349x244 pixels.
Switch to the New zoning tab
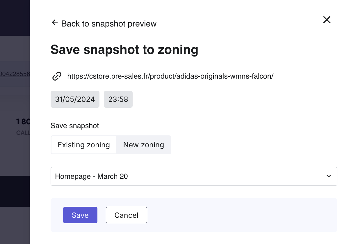[x=144, y=145]
